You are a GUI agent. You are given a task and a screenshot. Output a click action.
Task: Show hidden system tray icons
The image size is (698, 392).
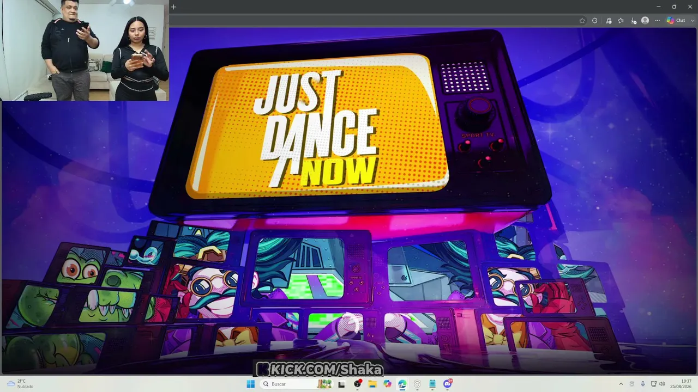[621, 384]
